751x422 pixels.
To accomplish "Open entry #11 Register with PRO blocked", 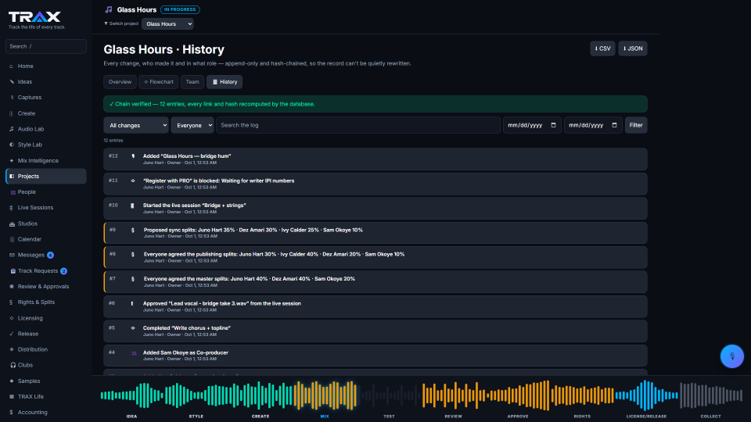I will (x=375, y=184).
